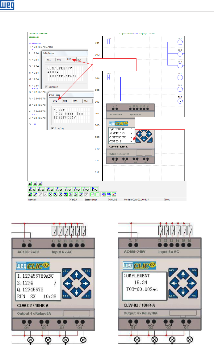
Task: Pick the N coil tool
Action: [x=94, y=189]
